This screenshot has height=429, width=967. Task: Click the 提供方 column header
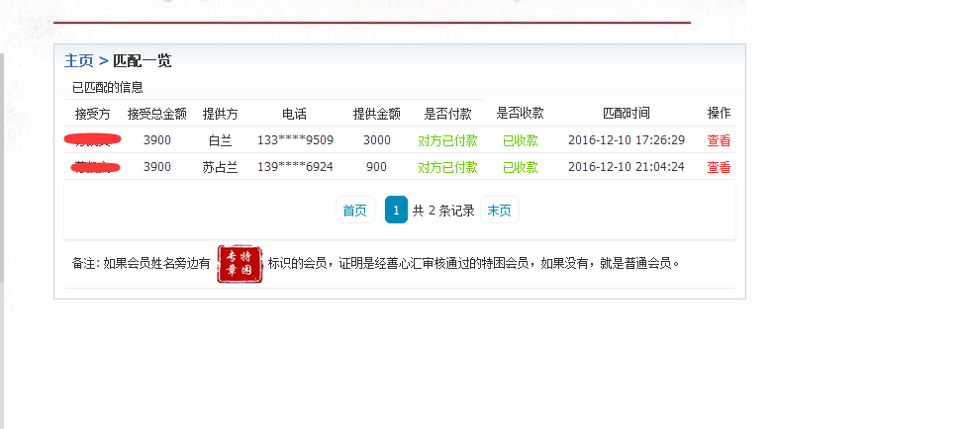pos(220,114)
